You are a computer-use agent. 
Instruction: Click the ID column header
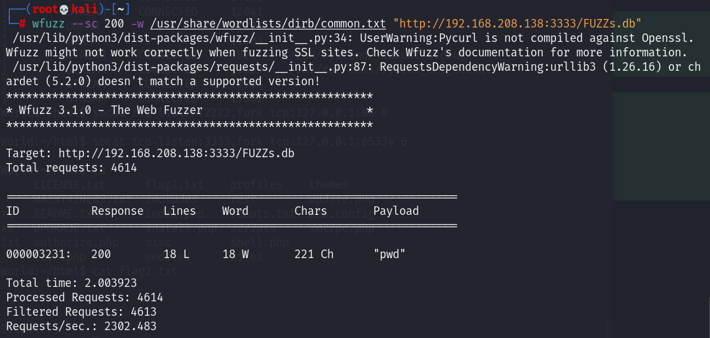tap(13, 211)
